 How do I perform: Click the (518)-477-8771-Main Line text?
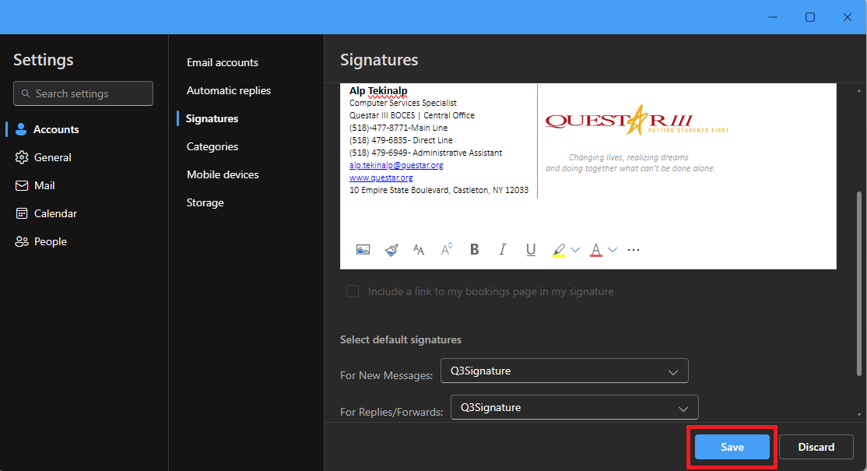click(398, 128)
